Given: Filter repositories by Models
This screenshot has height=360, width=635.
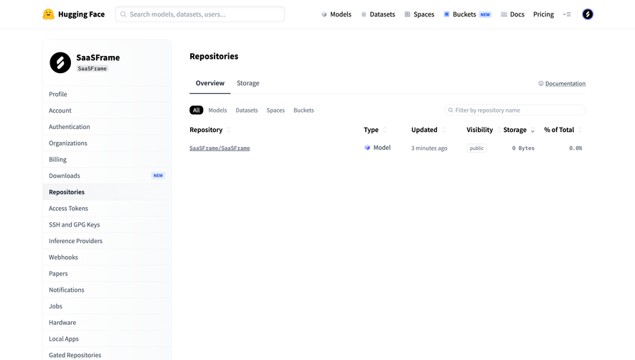Looking at the screenshot, I should click(217, 110).
